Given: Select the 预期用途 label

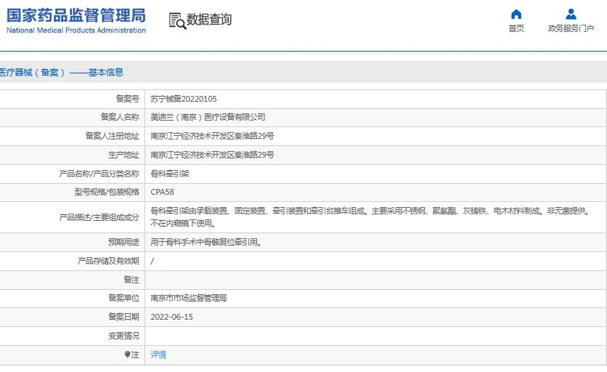Looking at the screenshot, I should coord(123,242).
